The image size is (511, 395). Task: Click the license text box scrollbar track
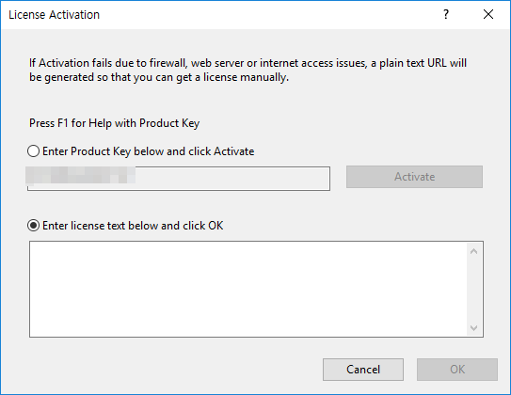click(x=474, y=289)
